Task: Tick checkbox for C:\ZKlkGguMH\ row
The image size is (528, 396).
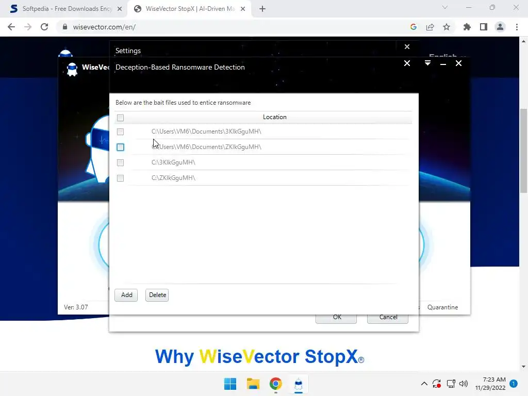Action: tap(120, 178)
